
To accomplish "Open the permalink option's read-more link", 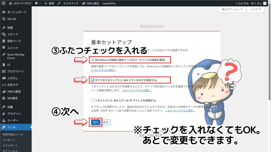I will tap(104, 70).
